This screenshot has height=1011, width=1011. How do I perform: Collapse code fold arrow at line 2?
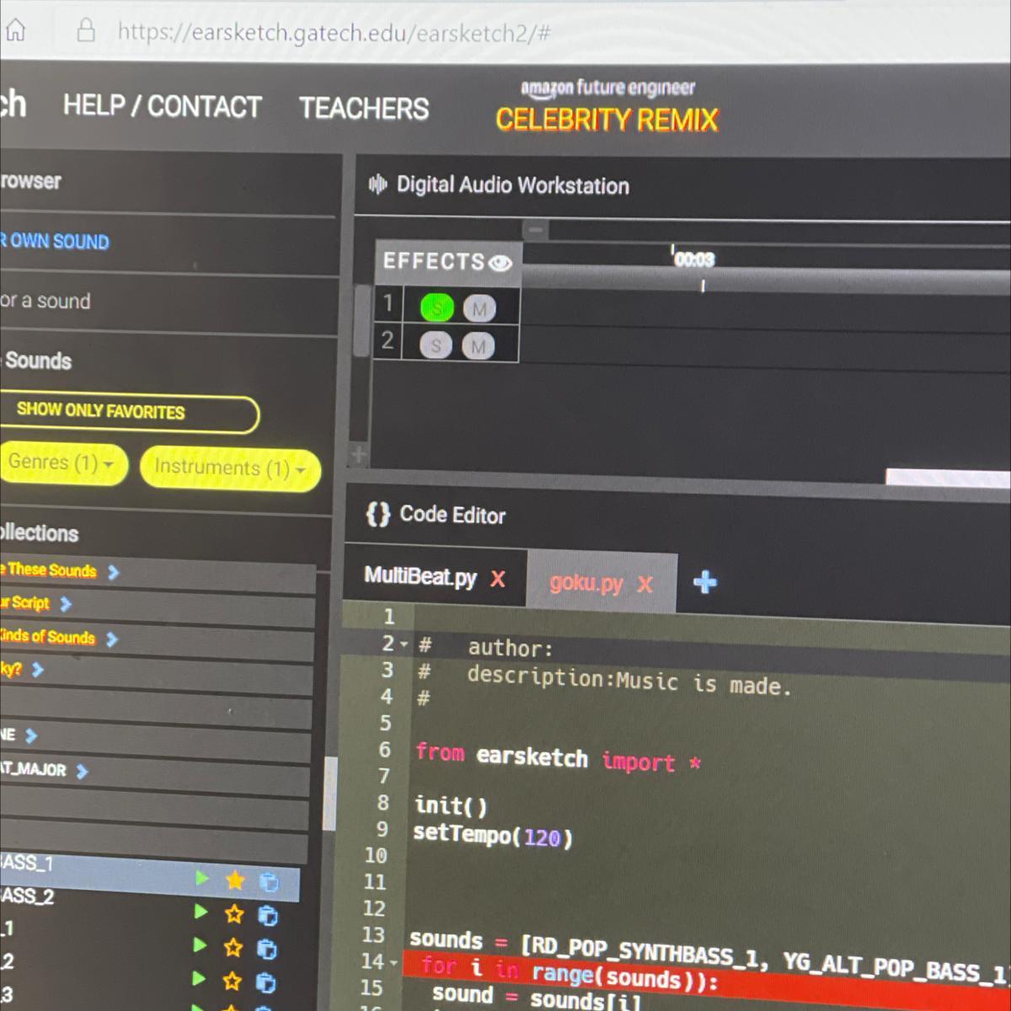coord(404,645)
